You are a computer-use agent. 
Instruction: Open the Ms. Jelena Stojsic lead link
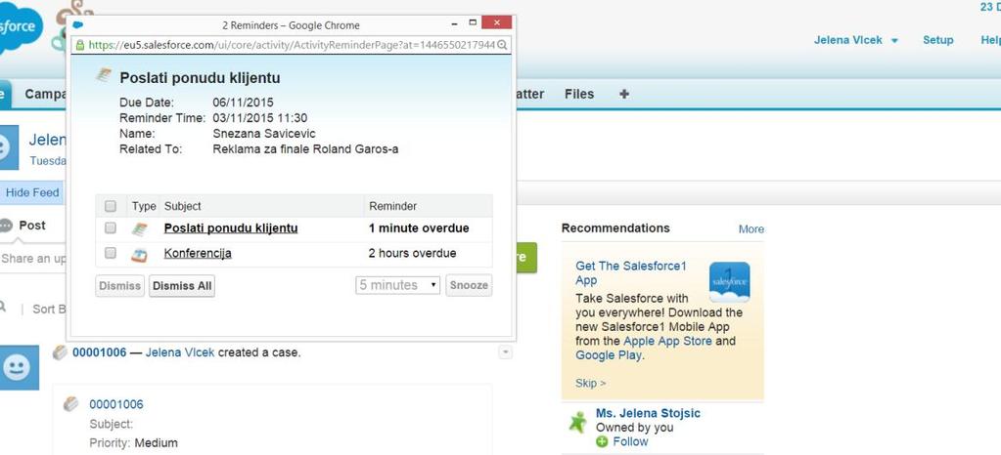tap(648, 413)
